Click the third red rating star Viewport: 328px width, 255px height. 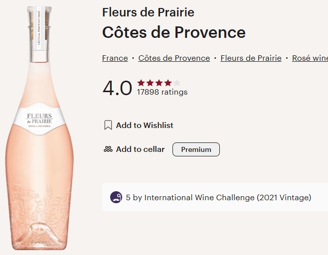pos(159,83)
